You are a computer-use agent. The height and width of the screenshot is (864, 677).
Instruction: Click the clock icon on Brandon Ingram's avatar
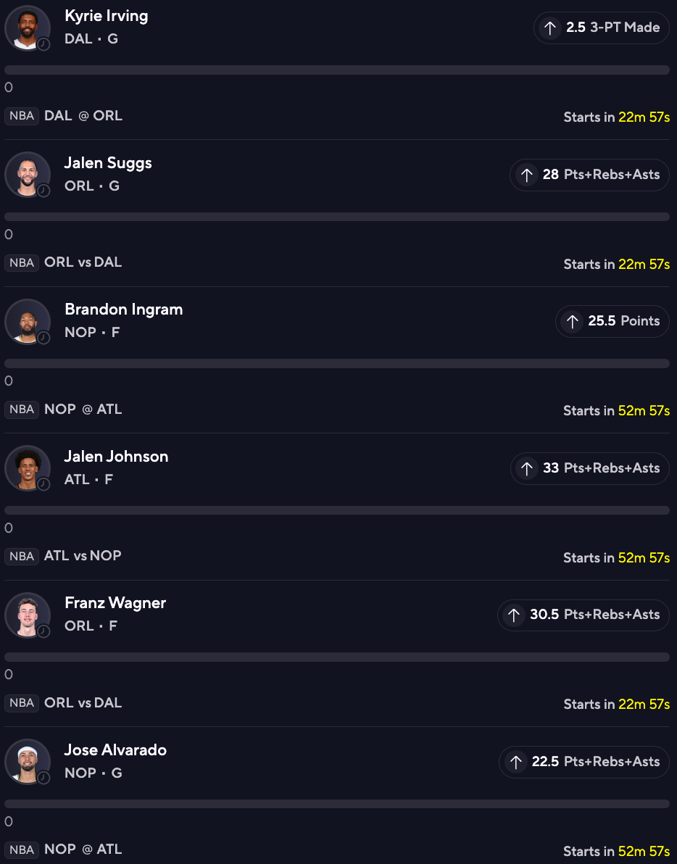pyautogui.click(x=43, y=338)
